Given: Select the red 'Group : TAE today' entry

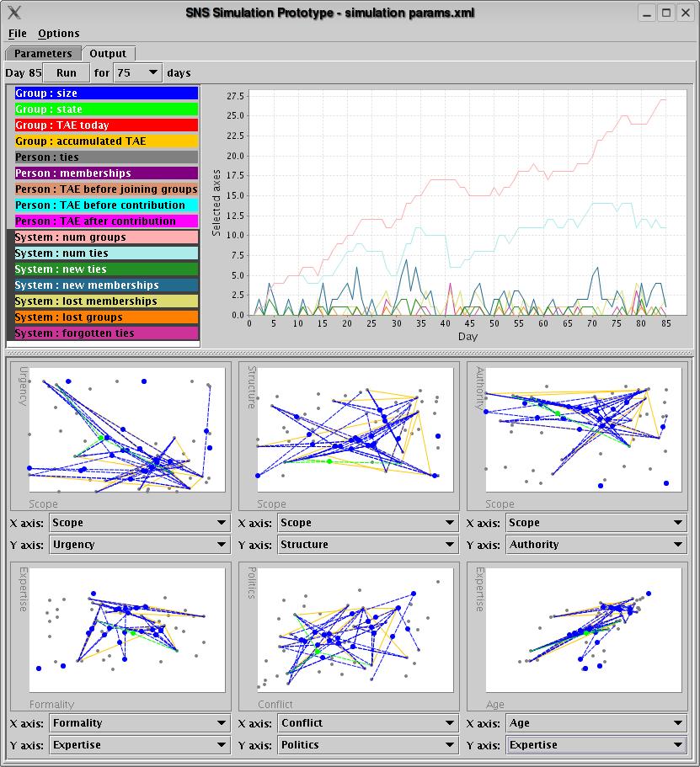Looking at the screenshot, I should (x=106, y=125).
